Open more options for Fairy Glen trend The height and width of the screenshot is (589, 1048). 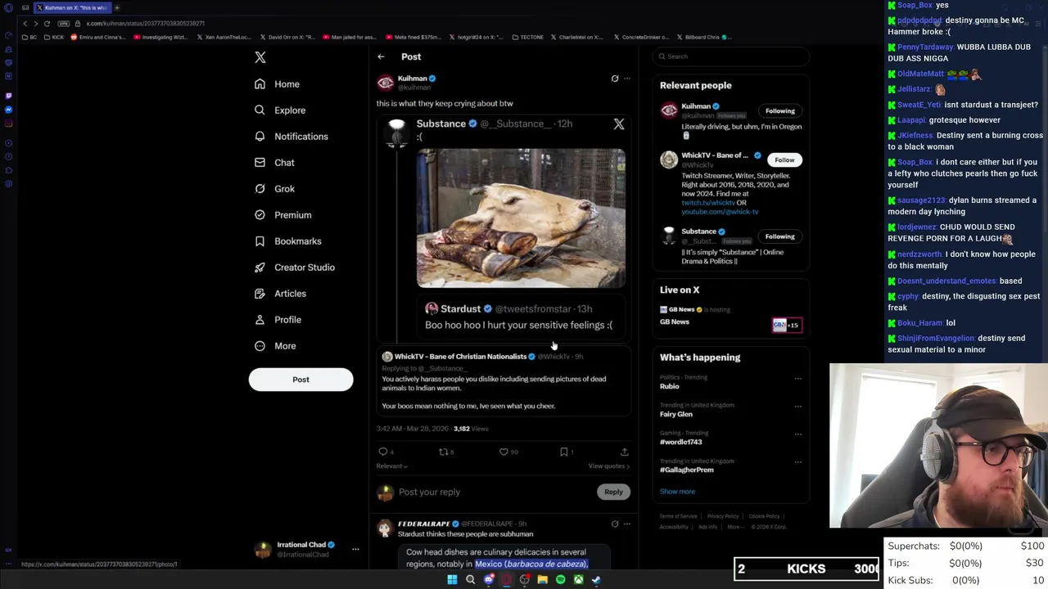pyautogui.click(x=797, y=407)
